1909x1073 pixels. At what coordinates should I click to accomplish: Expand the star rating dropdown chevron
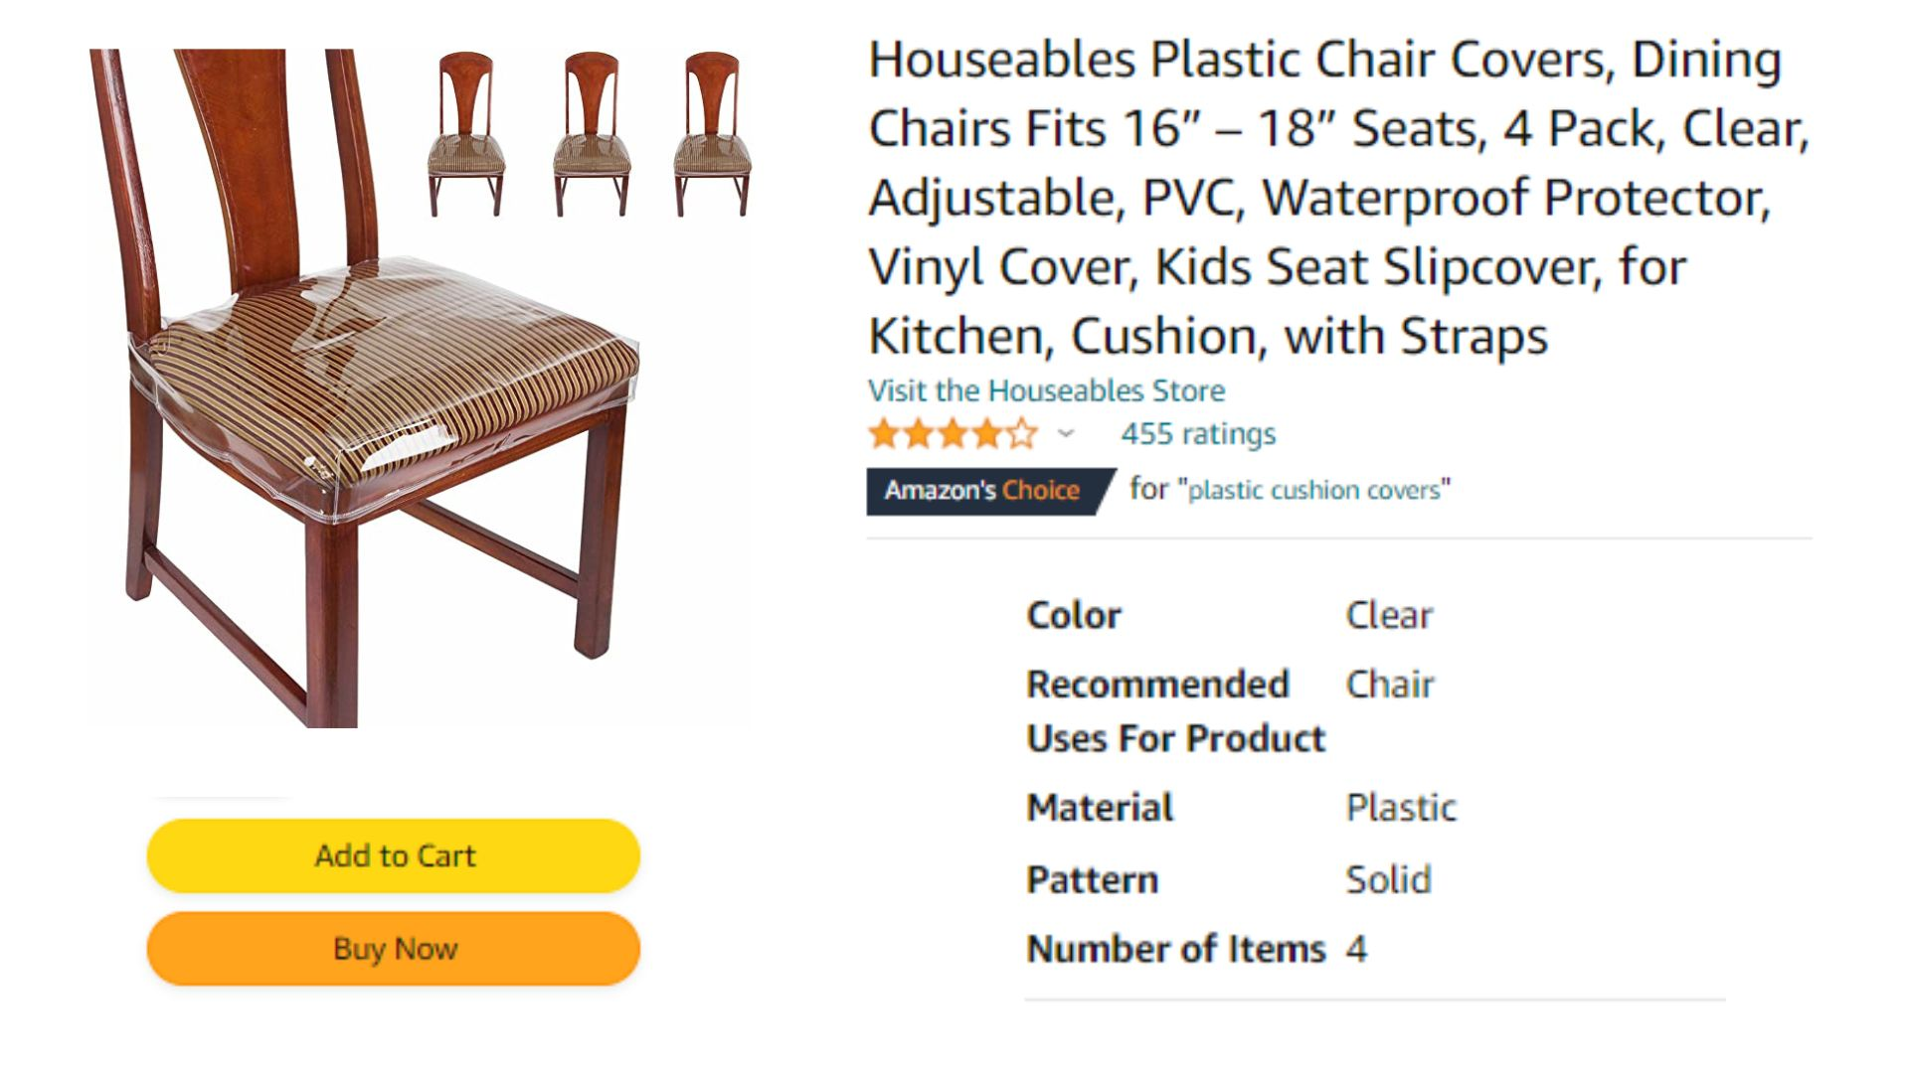tap(1066, 433)
